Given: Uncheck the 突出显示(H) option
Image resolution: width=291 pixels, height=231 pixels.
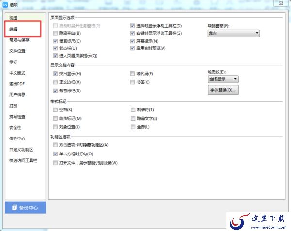Looking at the screenshot, I should (55, 74).
